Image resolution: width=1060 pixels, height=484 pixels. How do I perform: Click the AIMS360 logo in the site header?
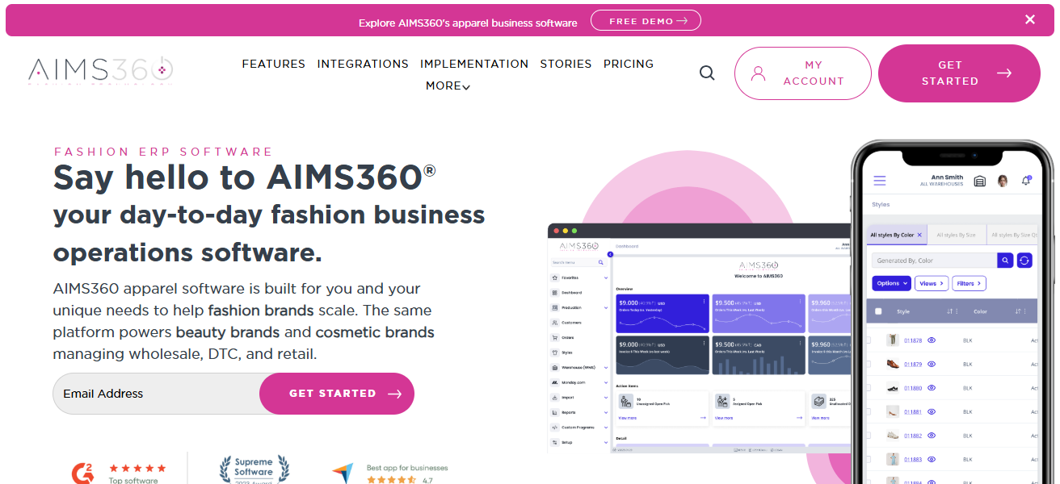coord(100,71)
